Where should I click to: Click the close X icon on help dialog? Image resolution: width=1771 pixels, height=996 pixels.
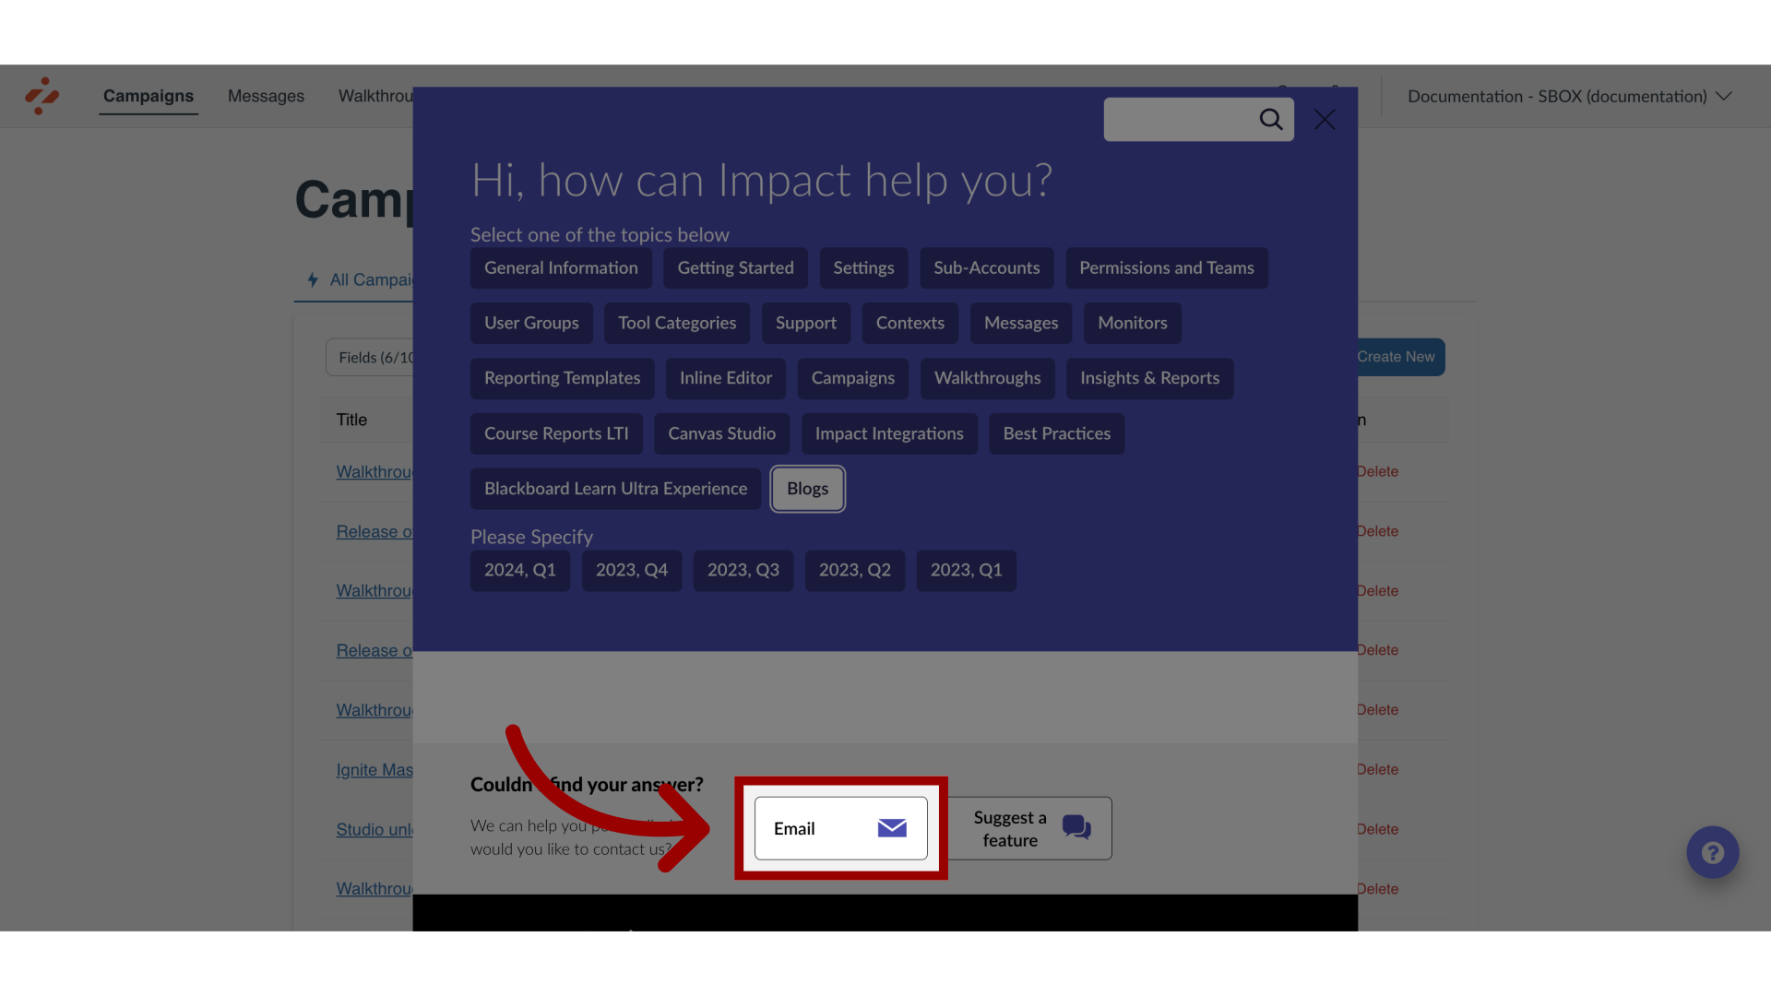tap(1325, 119)
